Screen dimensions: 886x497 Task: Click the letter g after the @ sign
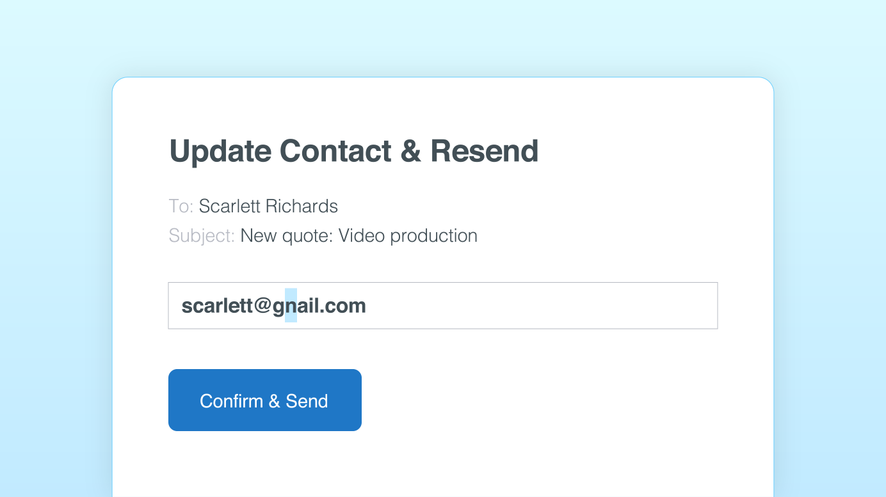tap(278, 306)
